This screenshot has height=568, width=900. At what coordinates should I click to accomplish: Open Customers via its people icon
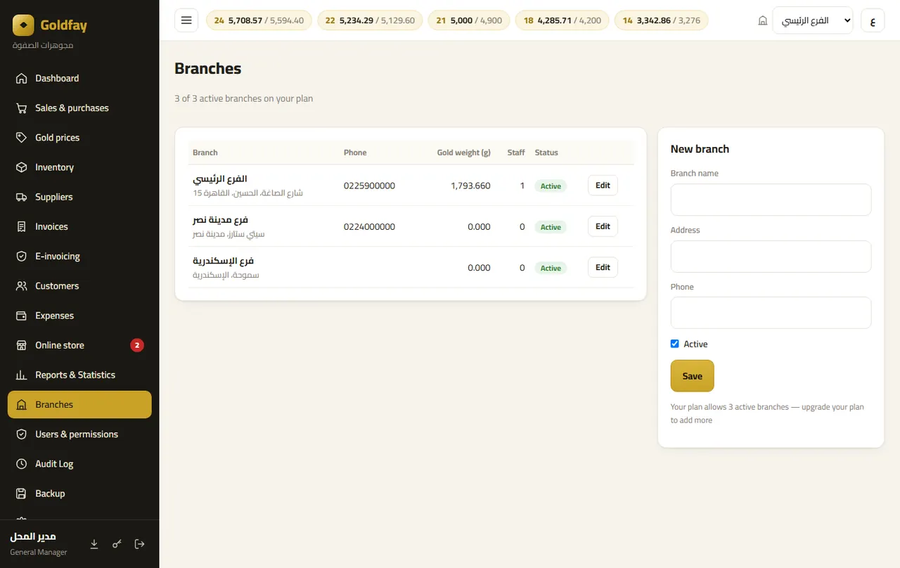click(22, 286)
